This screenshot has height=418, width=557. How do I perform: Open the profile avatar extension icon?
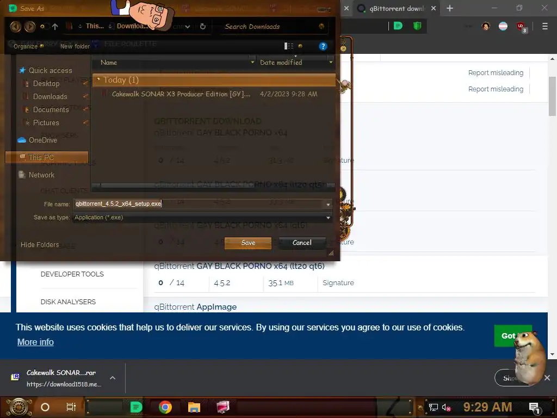point(486,26)
